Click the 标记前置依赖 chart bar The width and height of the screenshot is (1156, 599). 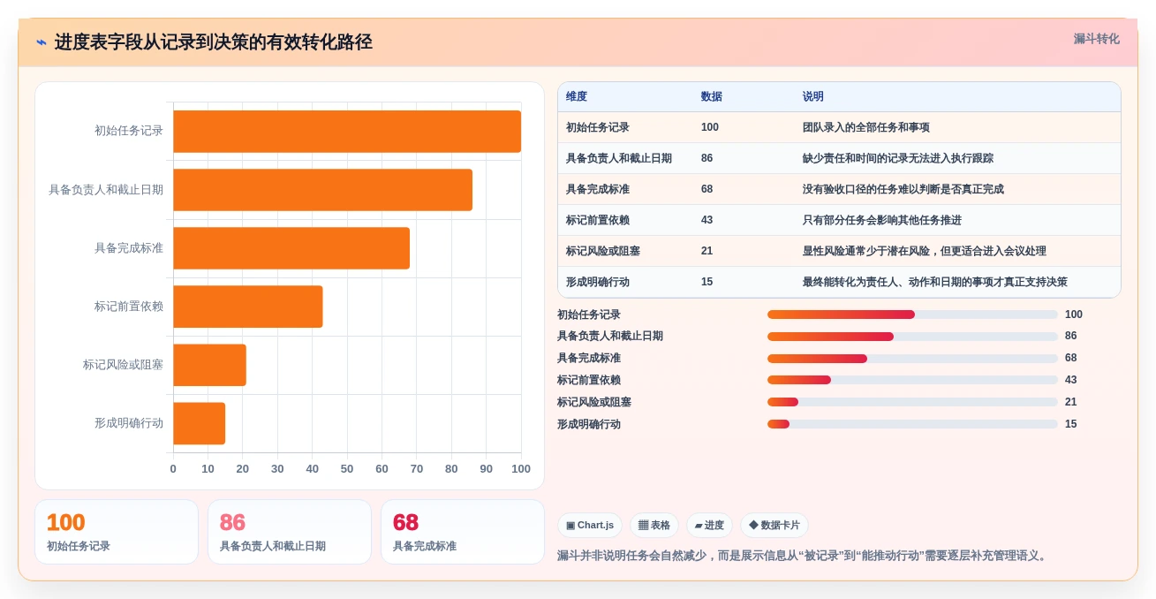[248, 307]
